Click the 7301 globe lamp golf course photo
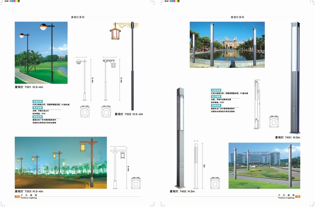 click(x=41, y=53)
